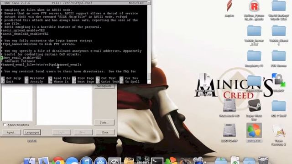Select the red feather desktop icon
This screenshot has height=164, width=292.
[229, 6]
